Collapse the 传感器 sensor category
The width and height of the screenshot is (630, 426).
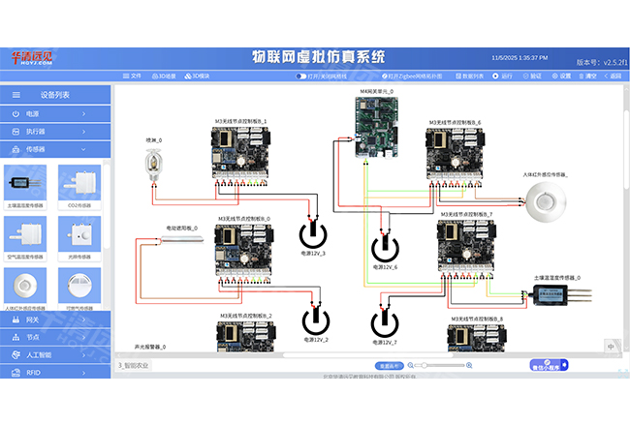[56, 149]
